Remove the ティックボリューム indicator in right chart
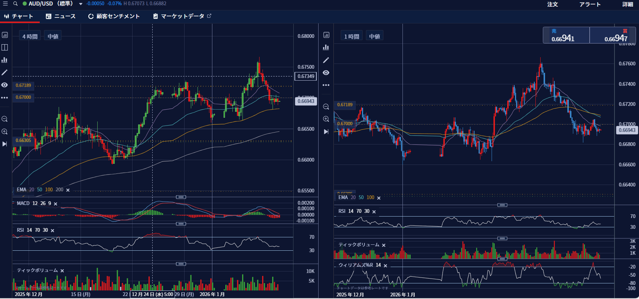 tap(384, 246)
